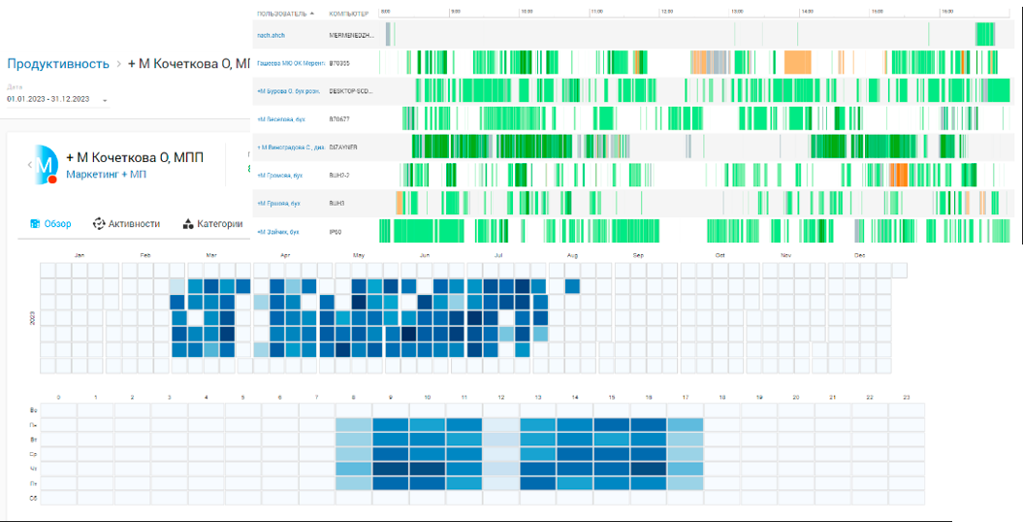The image size is (1023, 522).
Task: Click the Кочеткова profile avatar circle
Action: click(x=47, y=165)
